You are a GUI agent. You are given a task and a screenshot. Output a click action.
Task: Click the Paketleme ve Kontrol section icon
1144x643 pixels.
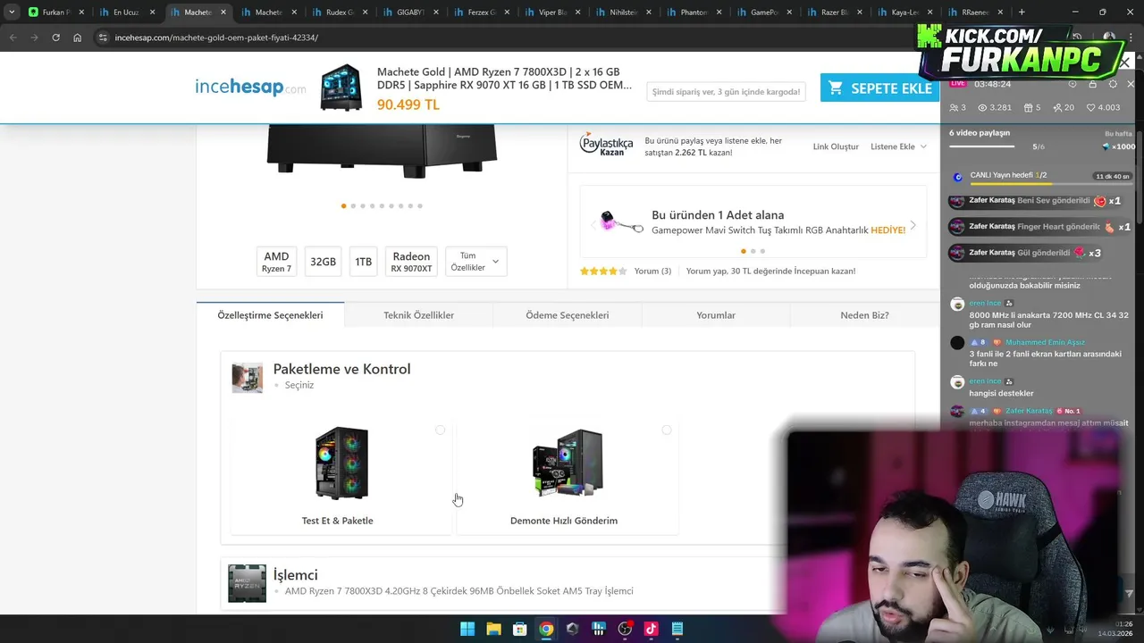click(x=248, y=378)
